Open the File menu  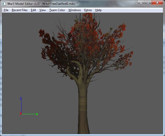point(6,10)
